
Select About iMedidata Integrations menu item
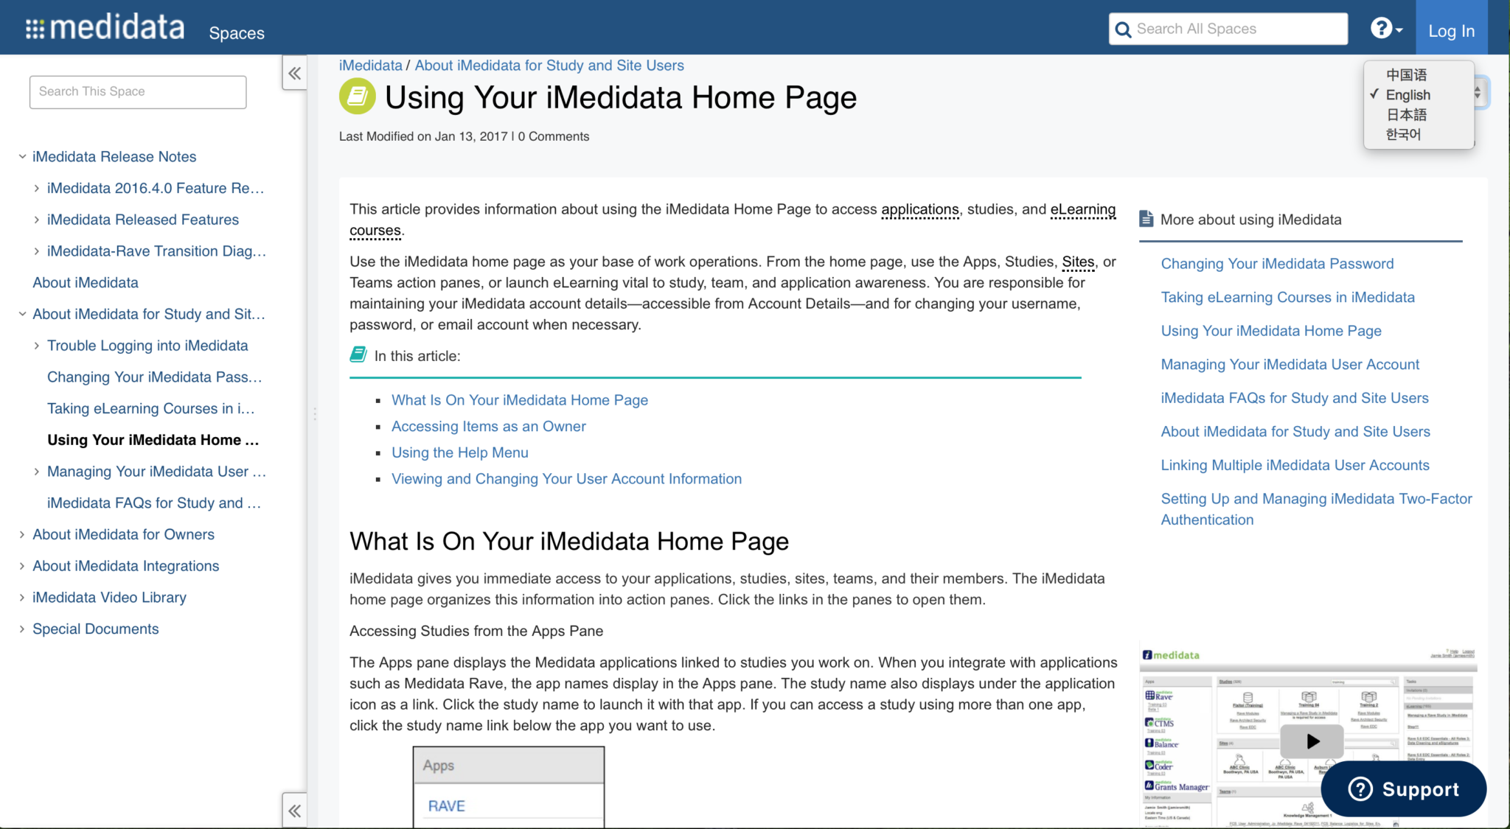tap(125, 564)
